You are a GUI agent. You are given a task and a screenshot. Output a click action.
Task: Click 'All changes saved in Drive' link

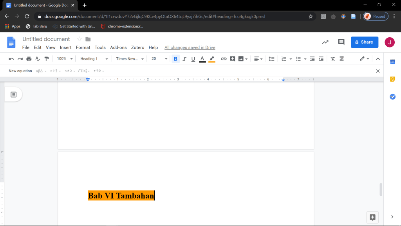(190, 47)
